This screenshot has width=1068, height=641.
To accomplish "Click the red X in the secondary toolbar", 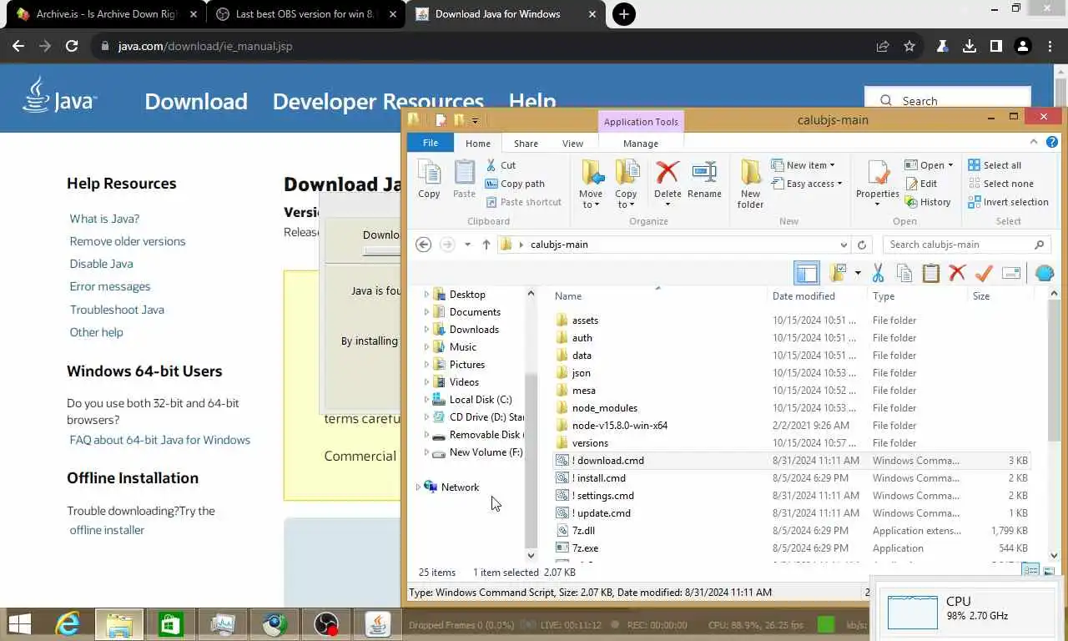I will point(957,273).
